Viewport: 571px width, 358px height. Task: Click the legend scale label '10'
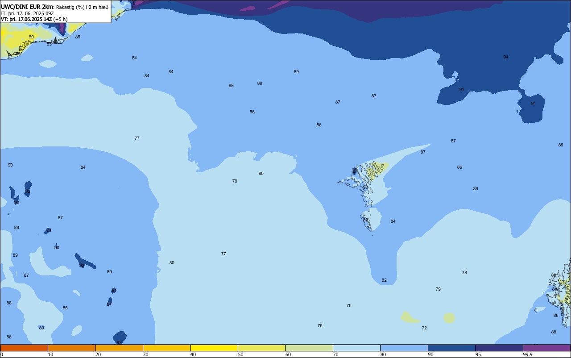tap(50, 354)
